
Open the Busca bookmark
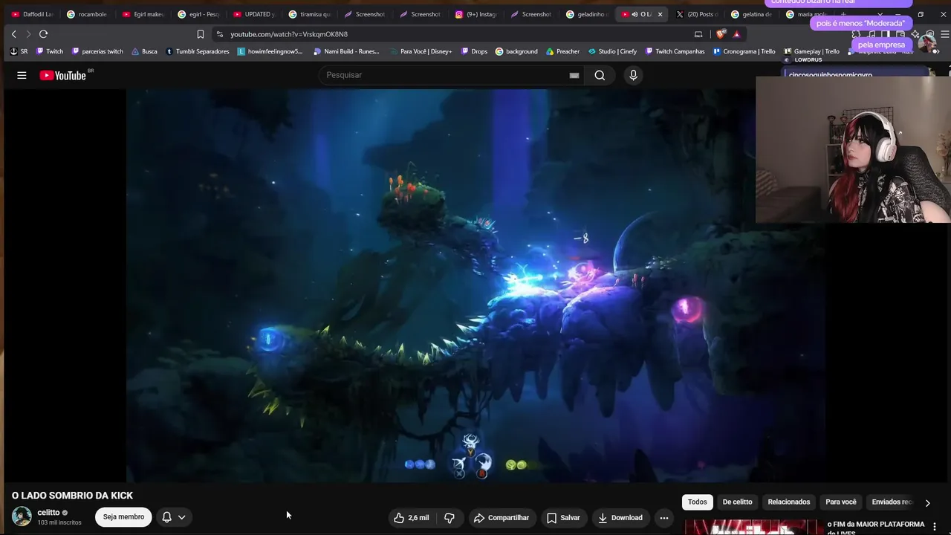144,51
